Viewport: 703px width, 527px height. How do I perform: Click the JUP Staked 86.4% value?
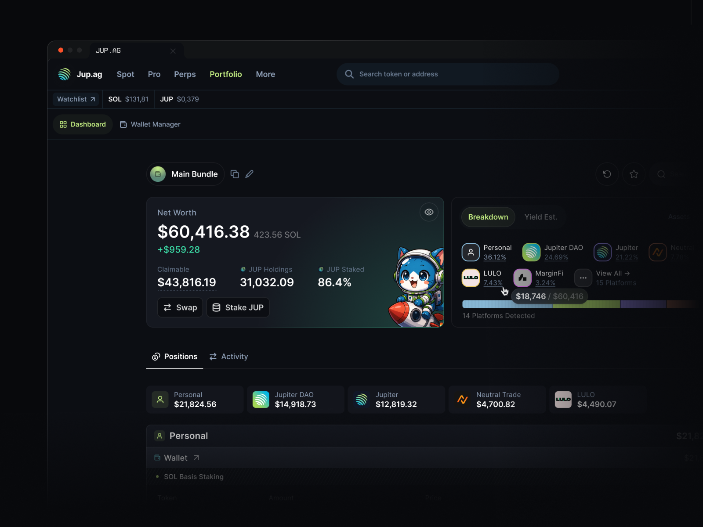334,282
